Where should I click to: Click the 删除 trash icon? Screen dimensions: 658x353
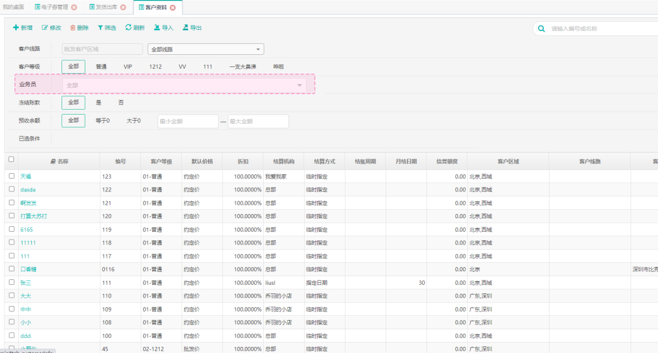point(73,28)
